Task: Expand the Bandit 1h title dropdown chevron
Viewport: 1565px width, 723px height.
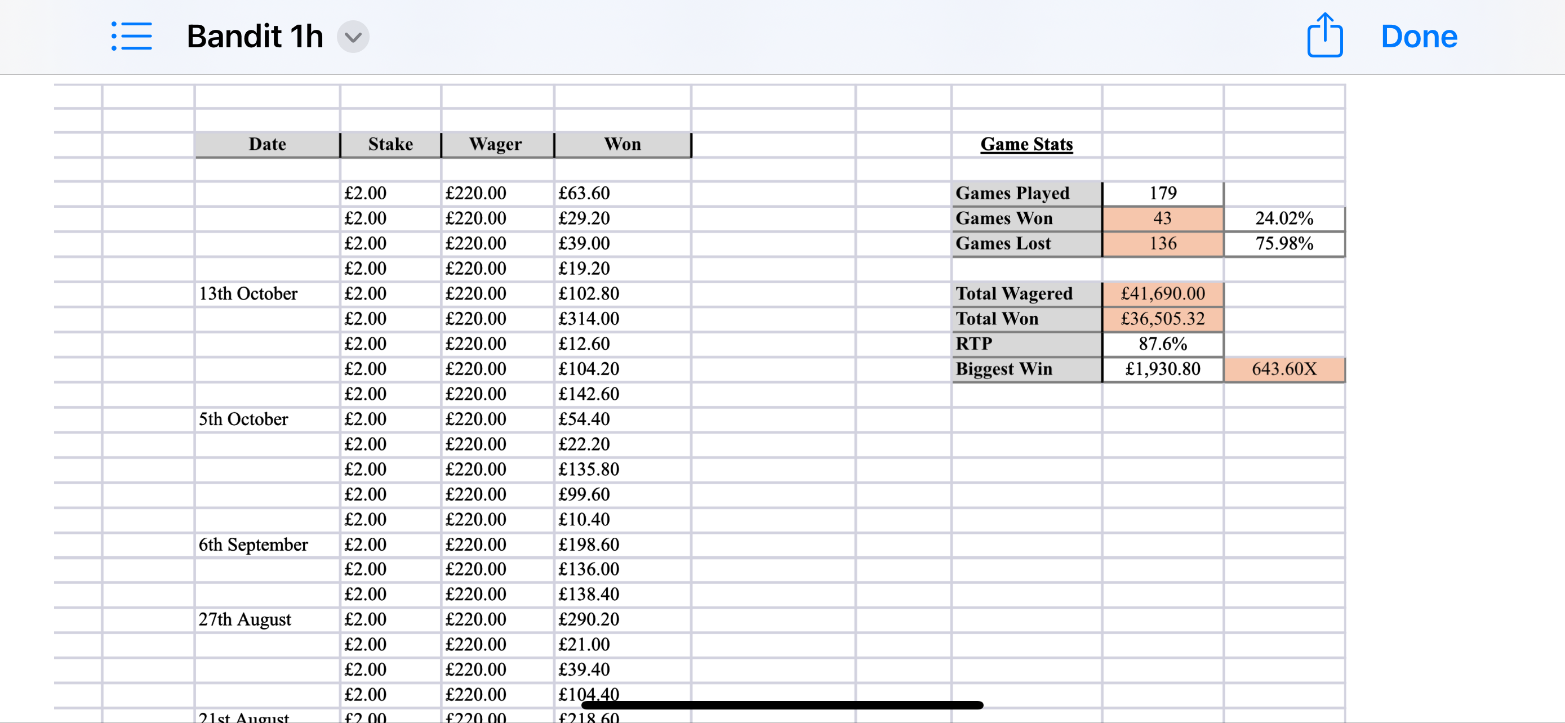Action: coord(353,37)
